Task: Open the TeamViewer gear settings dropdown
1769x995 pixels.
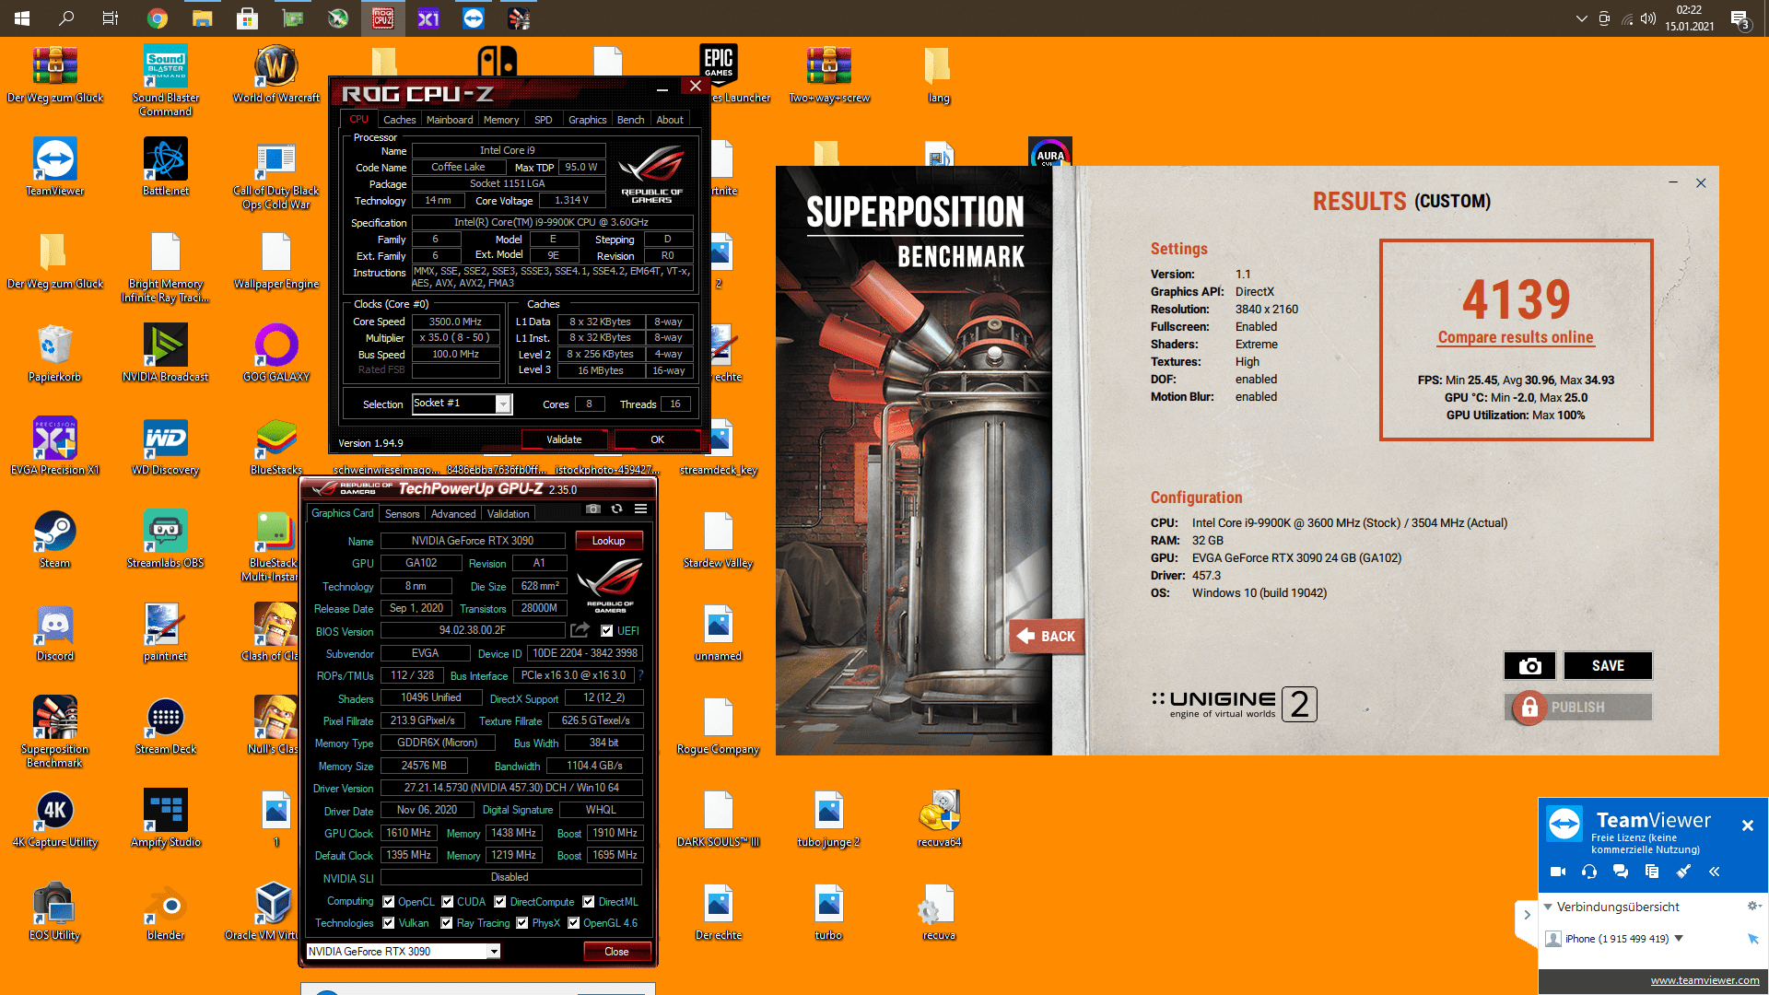Action: pyautogui.click(x=1754, y=907)
